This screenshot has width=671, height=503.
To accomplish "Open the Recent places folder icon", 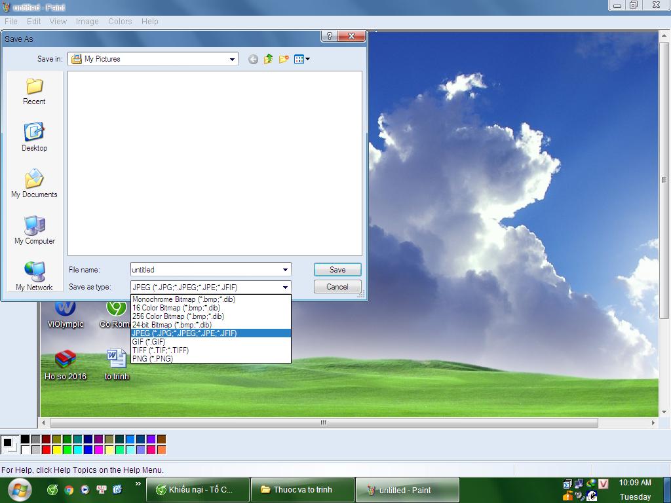I will [34, 91].
